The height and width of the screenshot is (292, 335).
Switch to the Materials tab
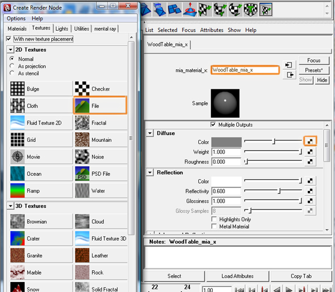point(17,28)
